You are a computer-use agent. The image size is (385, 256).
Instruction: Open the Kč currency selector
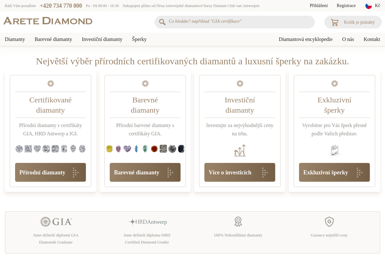tap(379, 5)
